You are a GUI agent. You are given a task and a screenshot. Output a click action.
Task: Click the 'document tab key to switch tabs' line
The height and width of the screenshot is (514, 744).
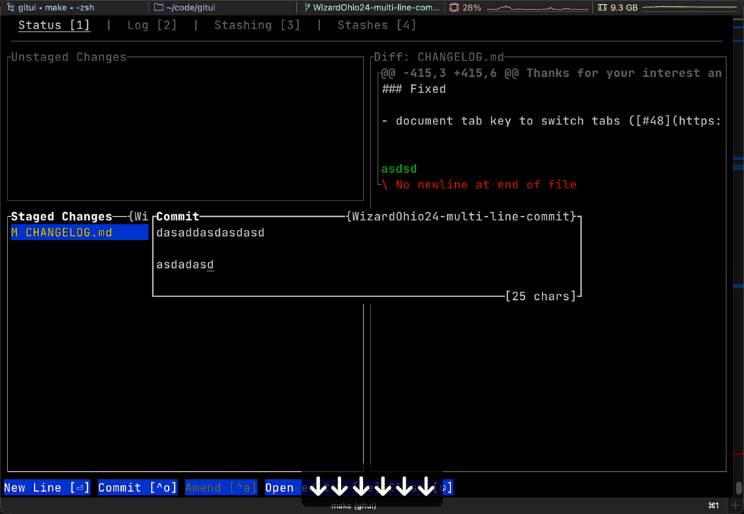pos(552,121)
